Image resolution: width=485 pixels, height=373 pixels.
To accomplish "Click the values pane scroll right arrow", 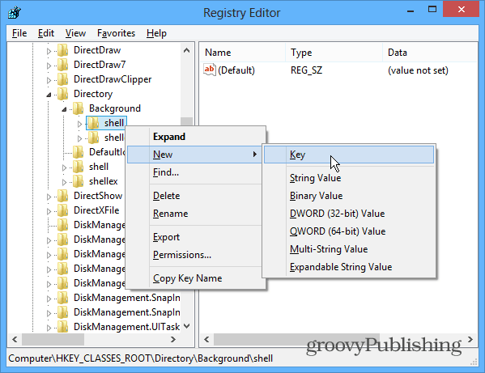I will pos(470,339).
